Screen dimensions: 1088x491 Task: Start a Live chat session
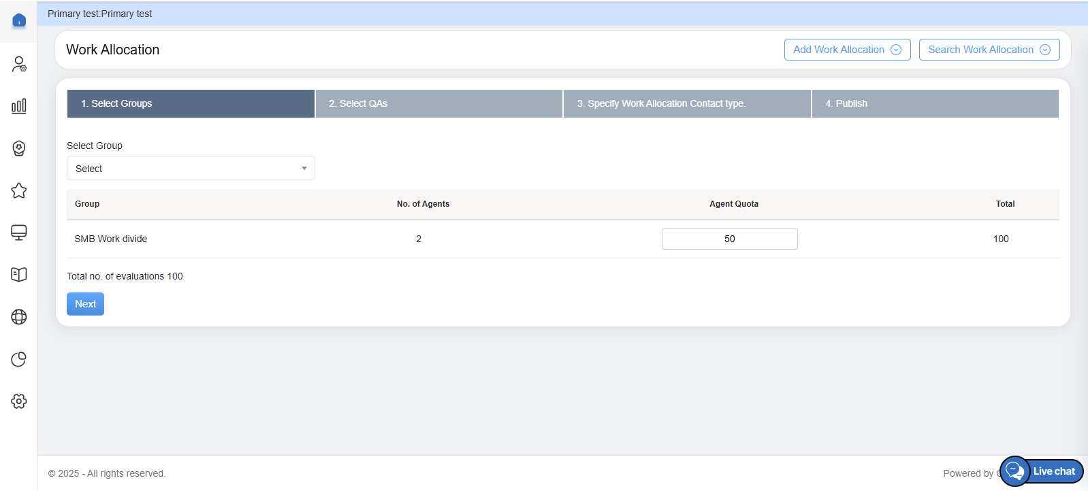pos(1042,471)
